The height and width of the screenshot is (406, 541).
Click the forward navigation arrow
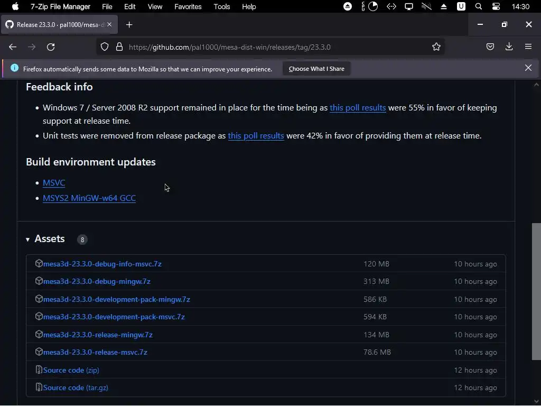tap(32, 47)
